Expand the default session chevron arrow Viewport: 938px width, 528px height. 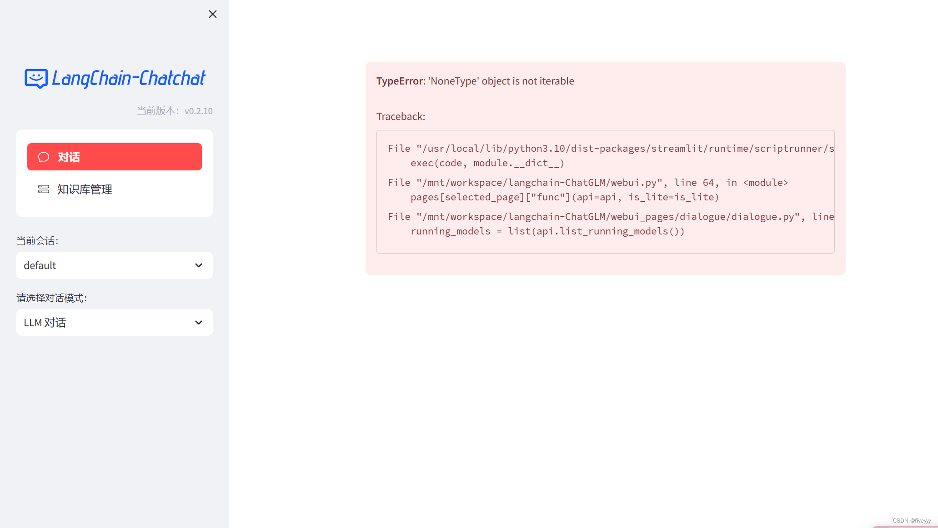(x=199, y=265)
